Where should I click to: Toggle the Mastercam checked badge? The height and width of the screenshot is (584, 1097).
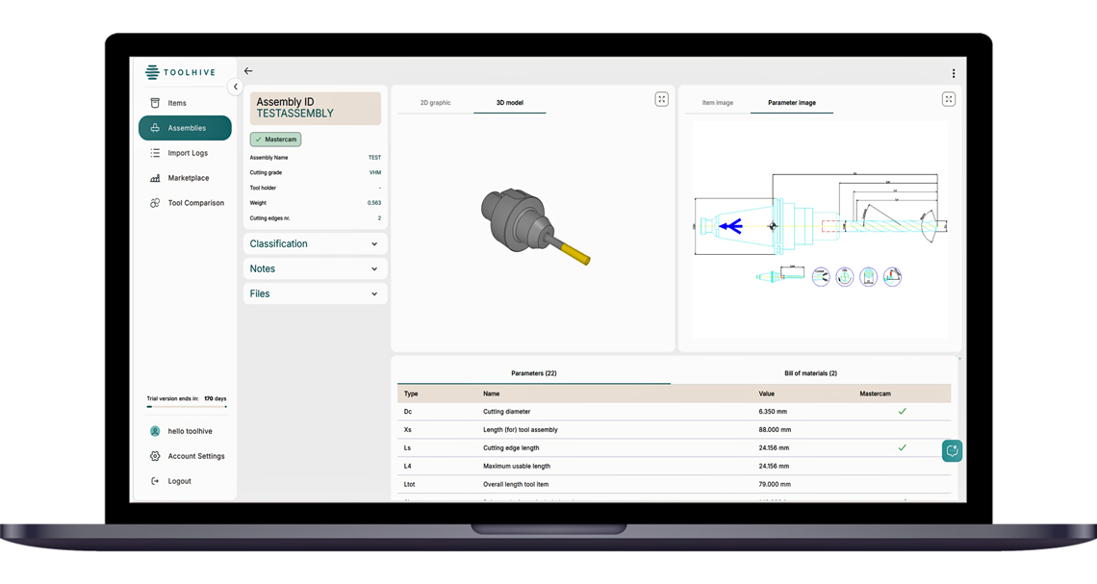click(276, 140)
